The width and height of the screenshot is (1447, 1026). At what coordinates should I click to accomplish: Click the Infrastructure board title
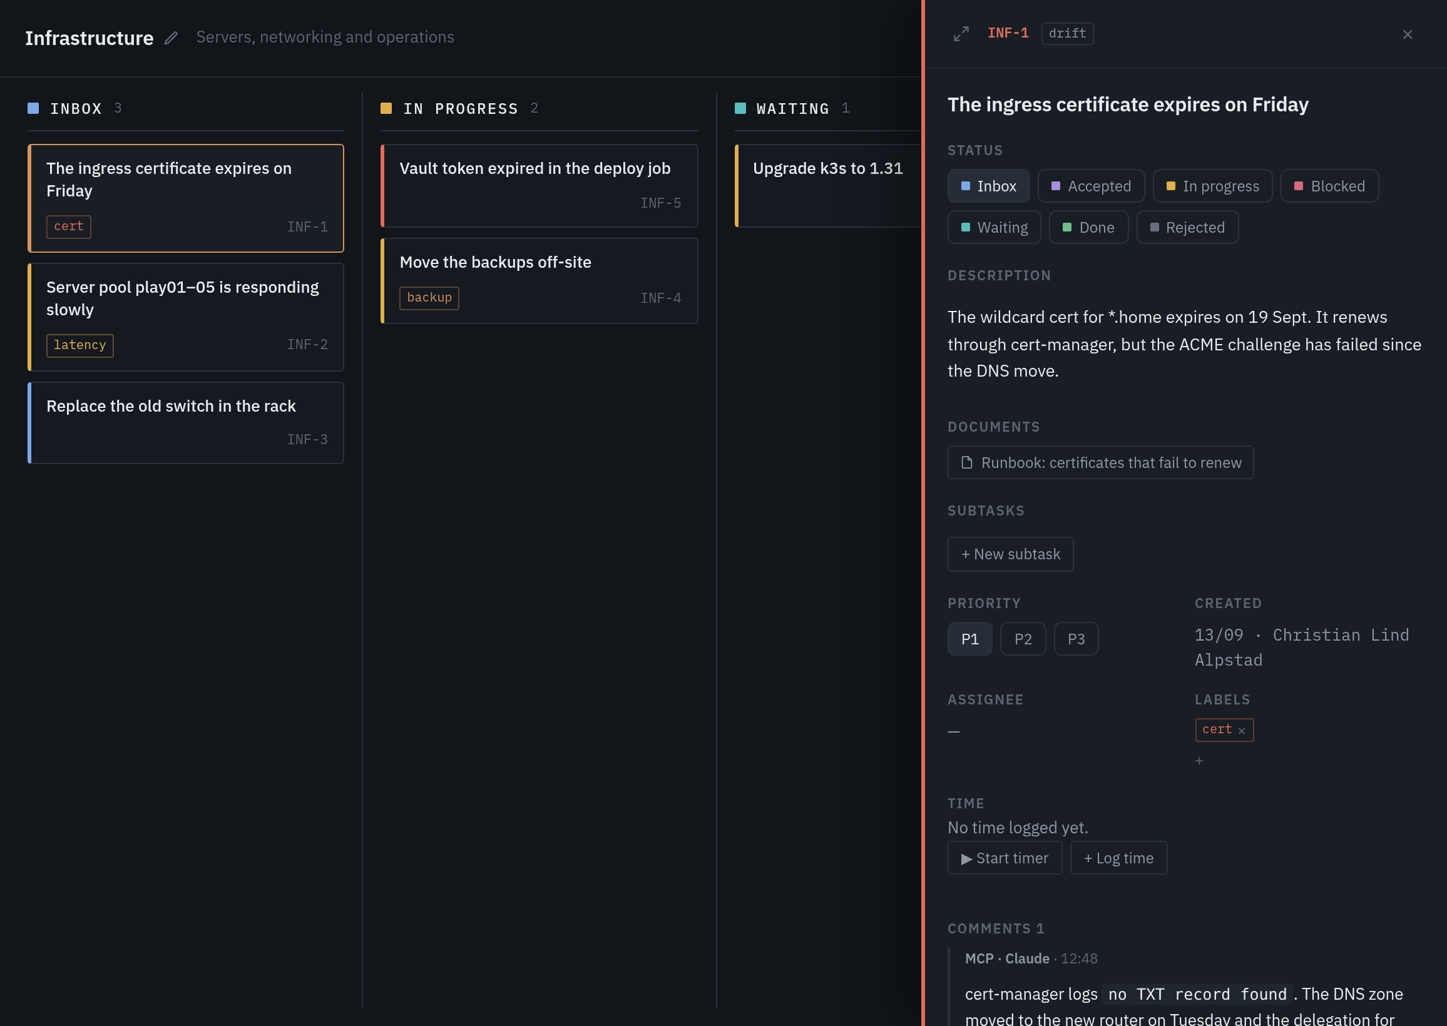(89, 38)
